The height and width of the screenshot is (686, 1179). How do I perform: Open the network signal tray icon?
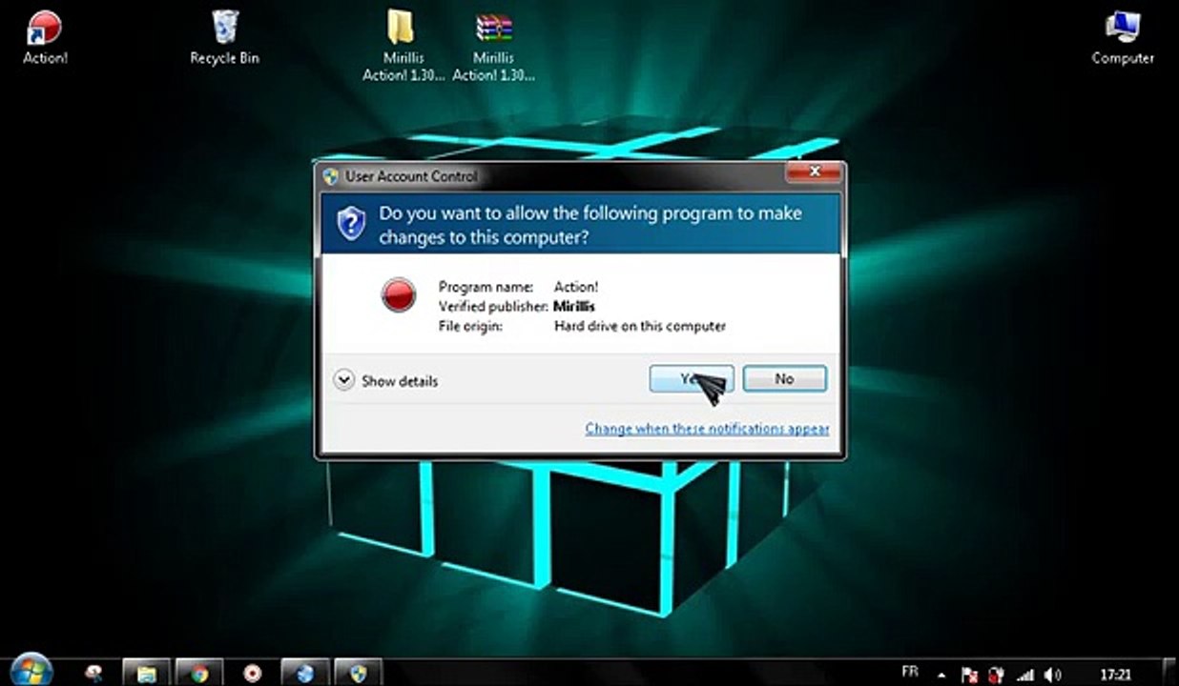pos(1025,675)
